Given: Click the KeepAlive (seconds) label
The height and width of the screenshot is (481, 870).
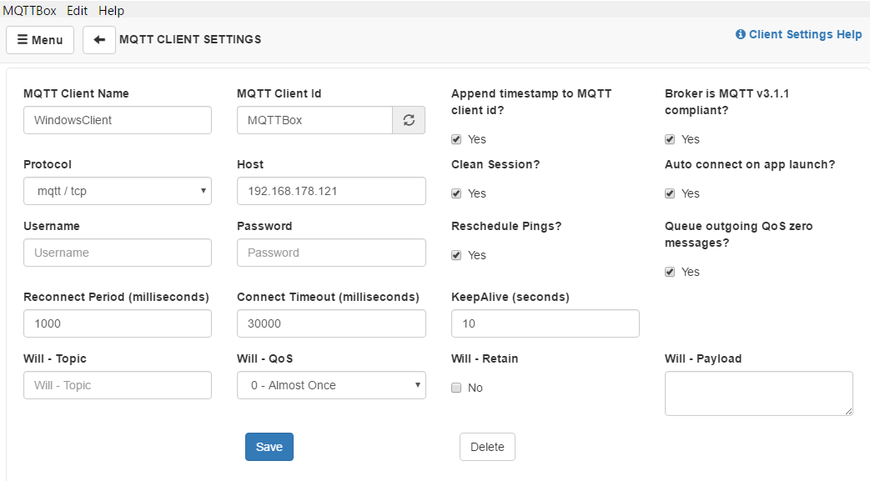Looking at the screenshot, I should (510, 297).
